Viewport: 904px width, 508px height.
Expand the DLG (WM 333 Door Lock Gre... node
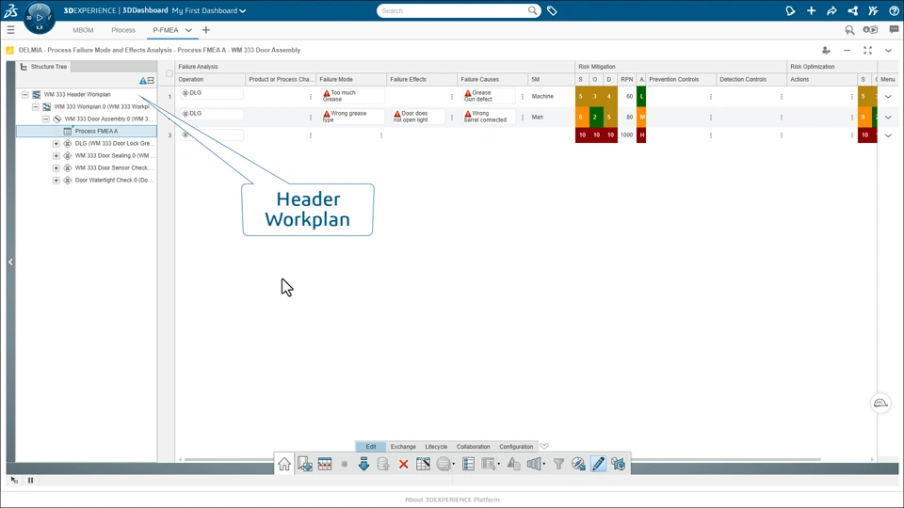pyautogui.click(x=56, y=143)
